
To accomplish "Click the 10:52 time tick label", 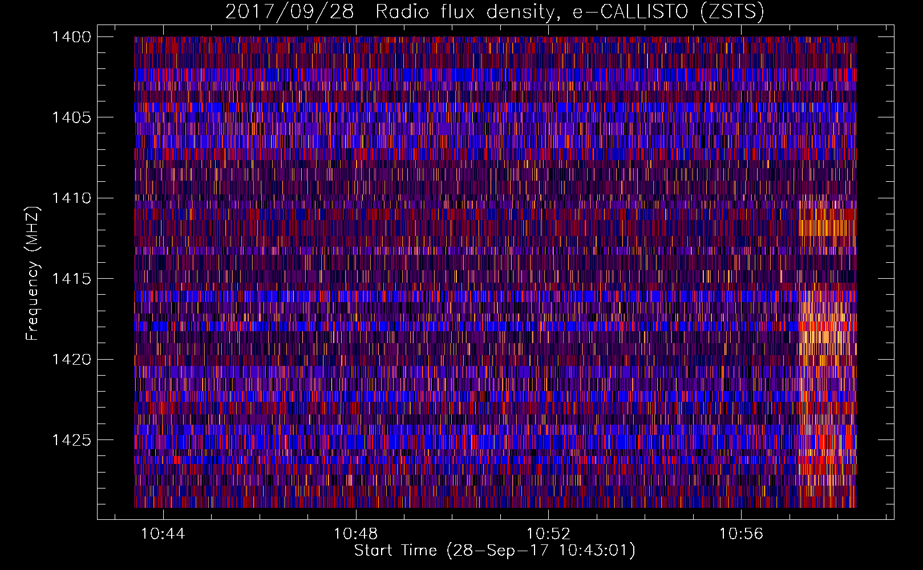I will coord(548,534).
